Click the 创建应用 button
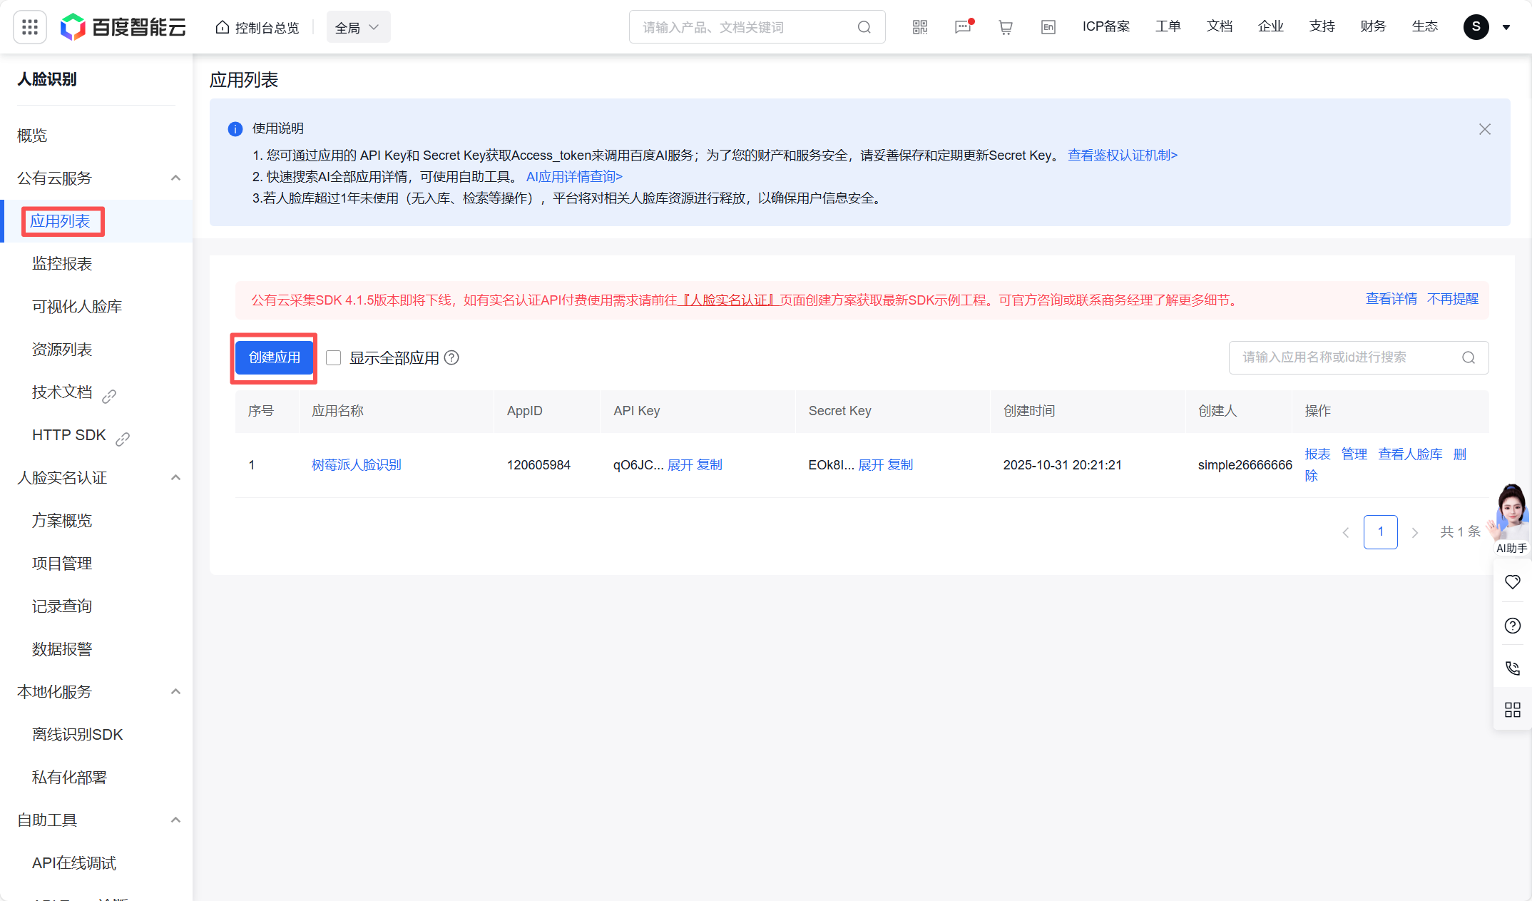This screenshot has height=901, width=1532. [x=274, y=357]
